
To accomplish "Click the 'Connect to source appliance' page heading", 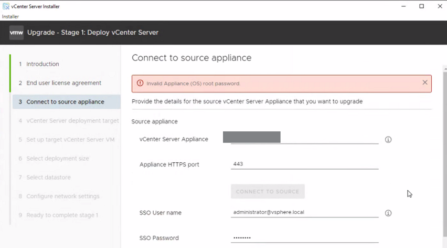I will (191, 58).
